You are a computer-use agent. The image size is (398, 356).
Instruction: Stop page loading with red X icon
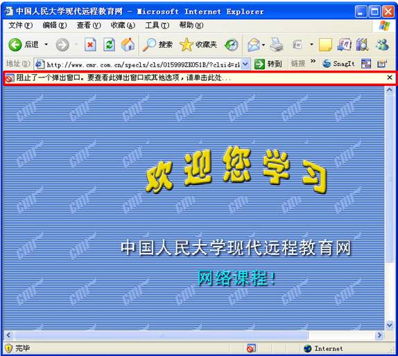(x=90, y=45)
